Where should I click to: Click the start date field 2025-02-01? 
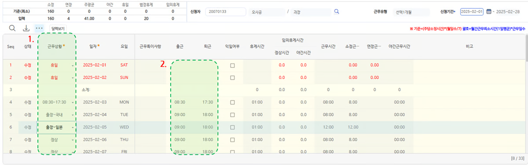(472, 12)
